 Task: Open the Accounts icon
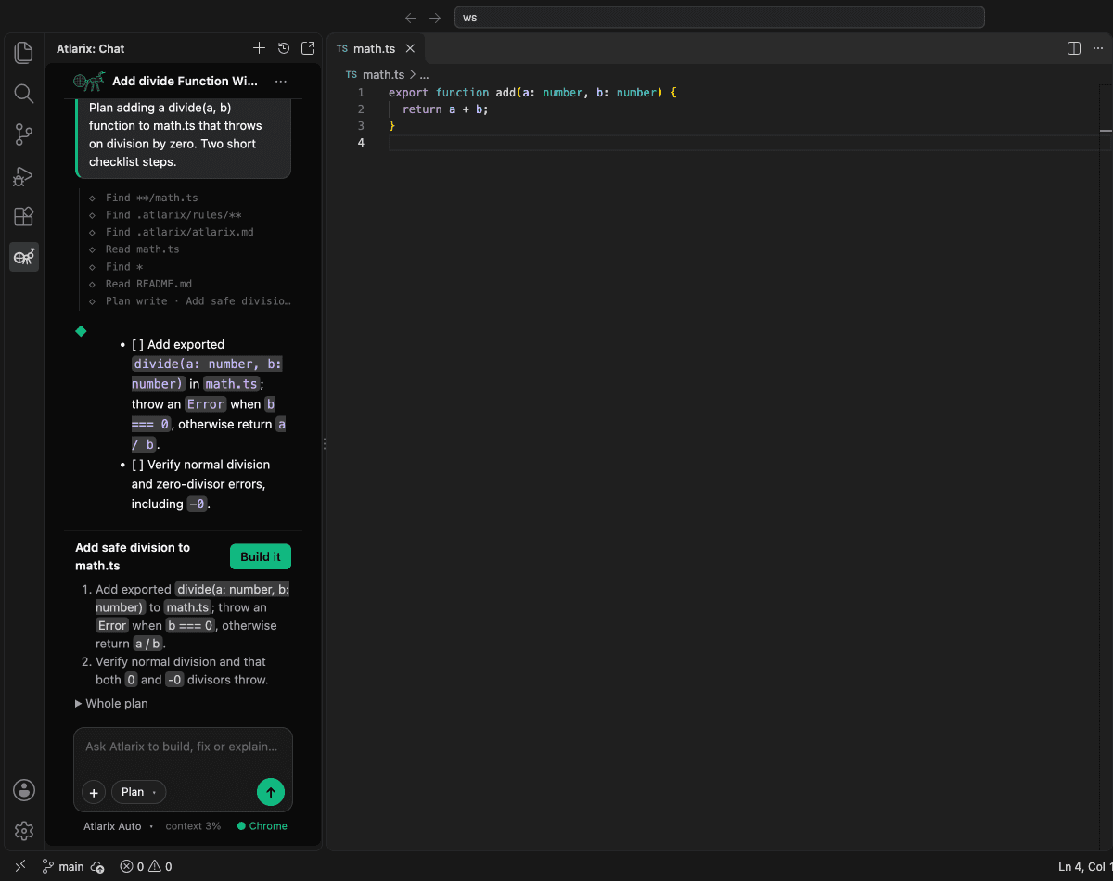click(24, 790)
